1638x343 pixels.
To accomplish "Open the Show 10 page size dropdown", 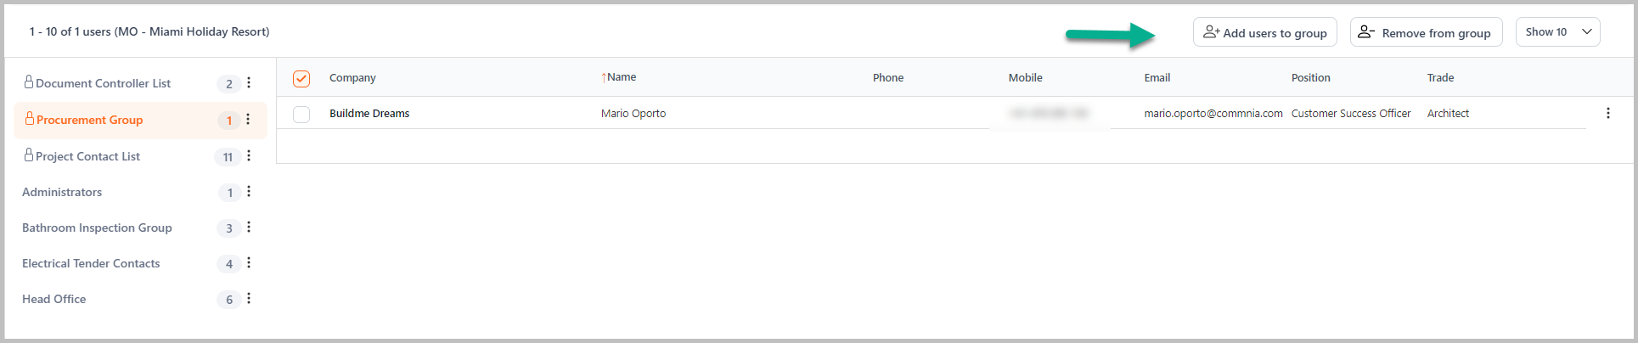I will pyautogui.click(x=1557, y=32).
